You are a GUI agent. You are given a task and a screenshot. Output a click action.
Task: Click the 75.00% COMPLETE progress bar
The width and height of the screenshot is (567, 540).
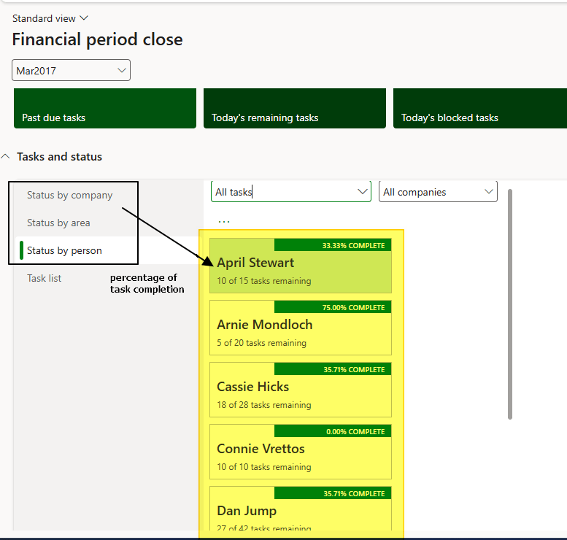333,307
